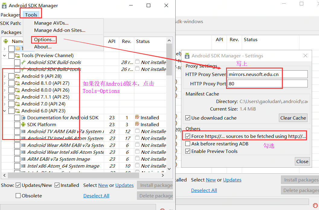This screenshot has width=319, height=210.
Task: Click the system image icon for Android TV ARM EABI
Action: tap(24, 131)
